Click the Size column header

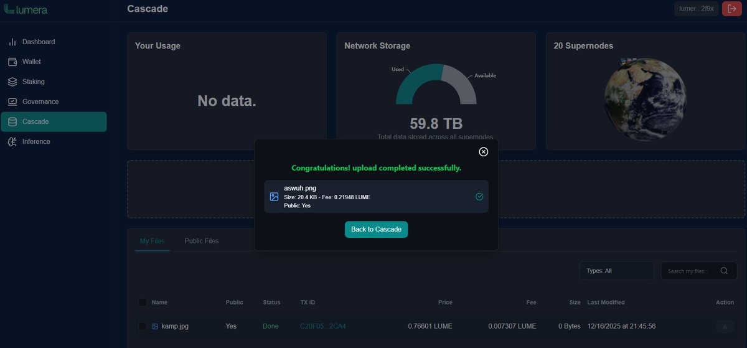coord(575,303)
